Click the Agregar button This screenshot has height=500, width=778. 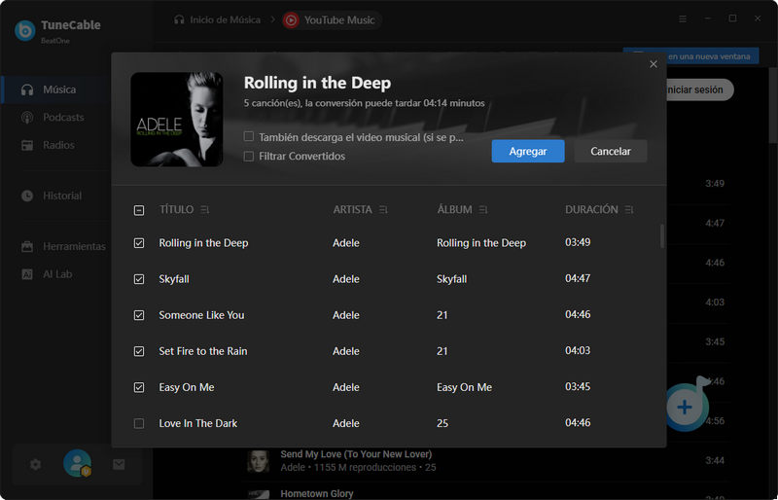tap(528, 151)
